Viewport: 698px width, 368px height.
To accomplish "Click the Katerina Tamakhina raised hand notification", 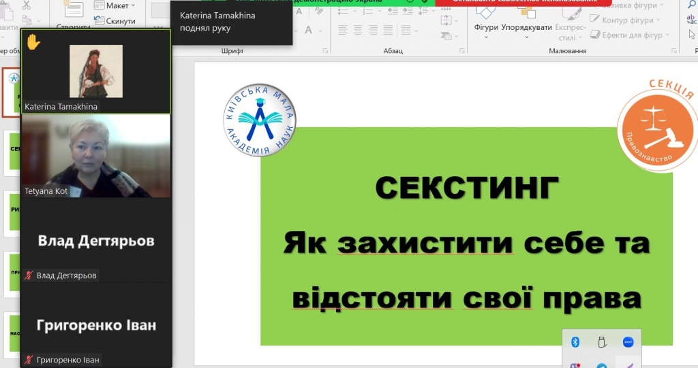I will 232,22.
